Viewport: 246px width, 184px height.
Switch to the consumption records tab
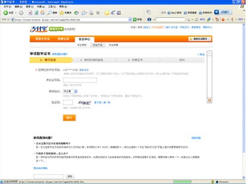[63, 39]
